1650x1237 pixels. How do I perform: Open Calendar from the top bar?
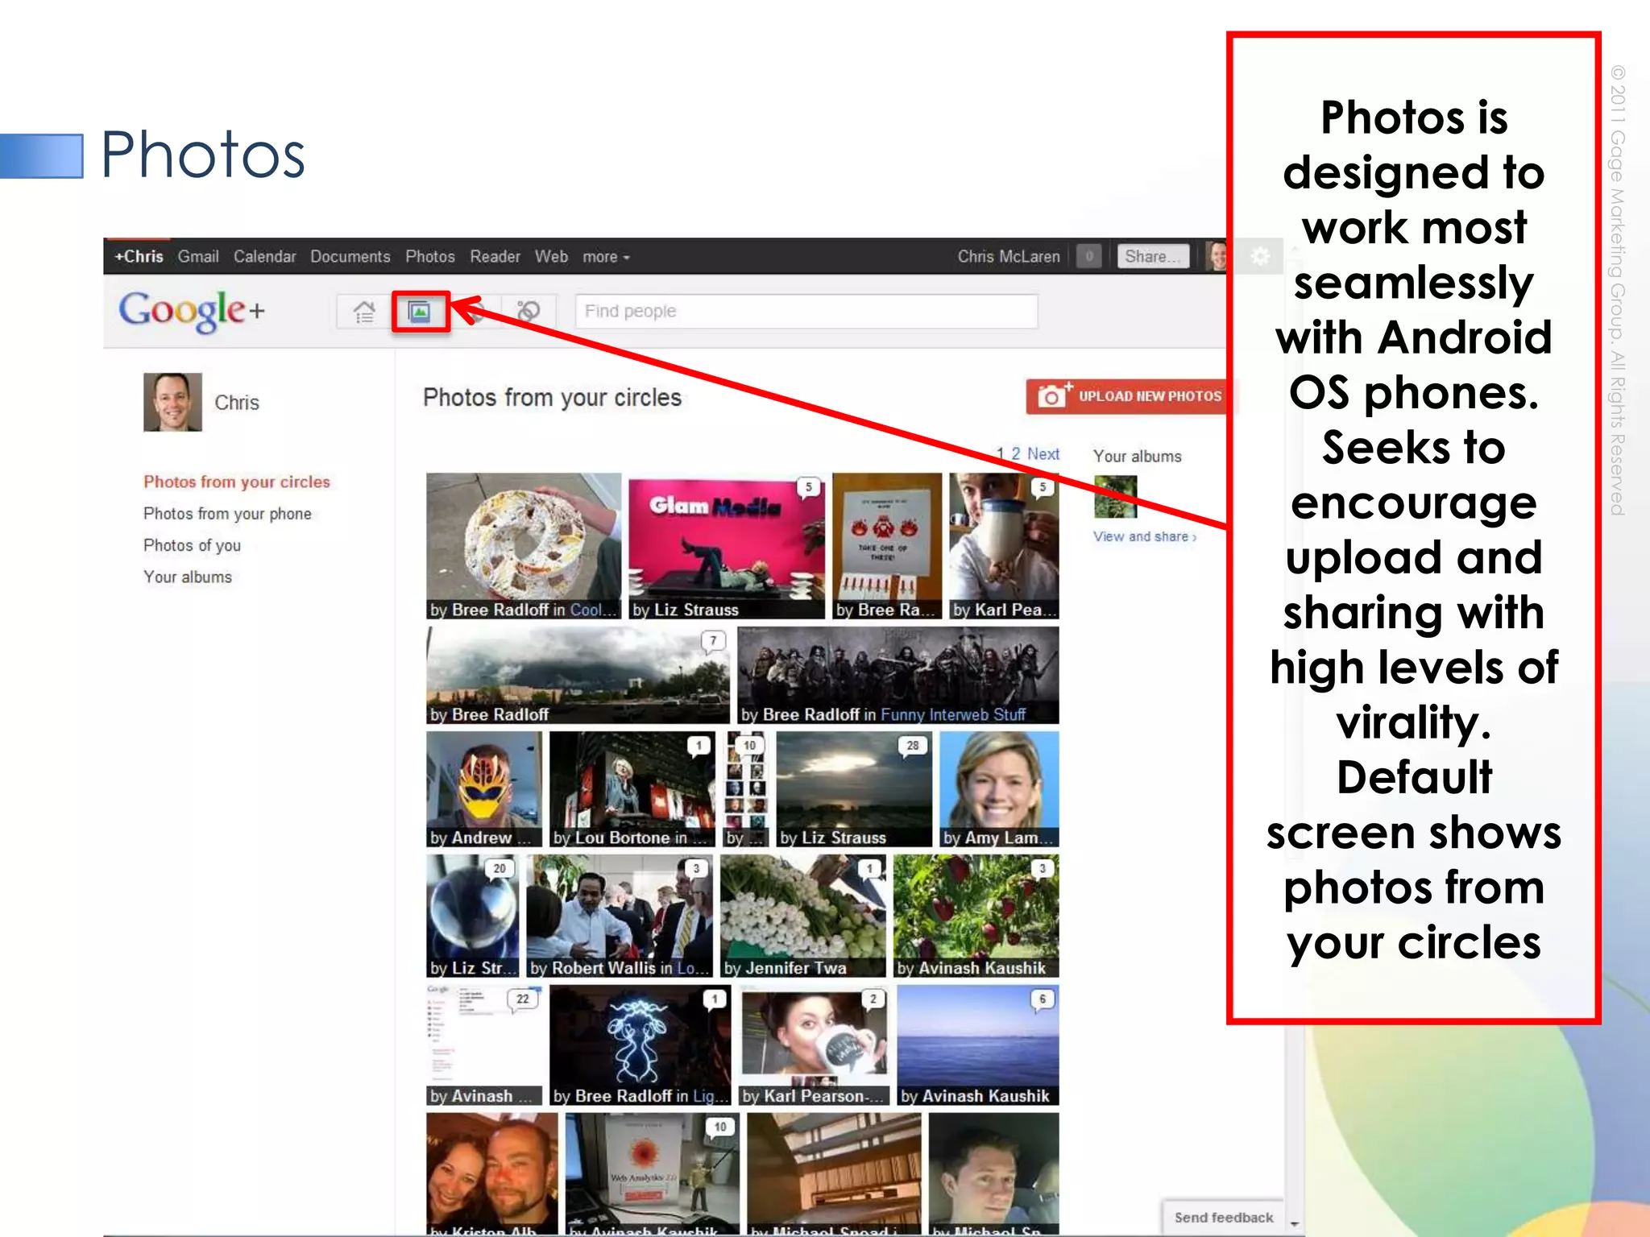[x=264, y=256]
